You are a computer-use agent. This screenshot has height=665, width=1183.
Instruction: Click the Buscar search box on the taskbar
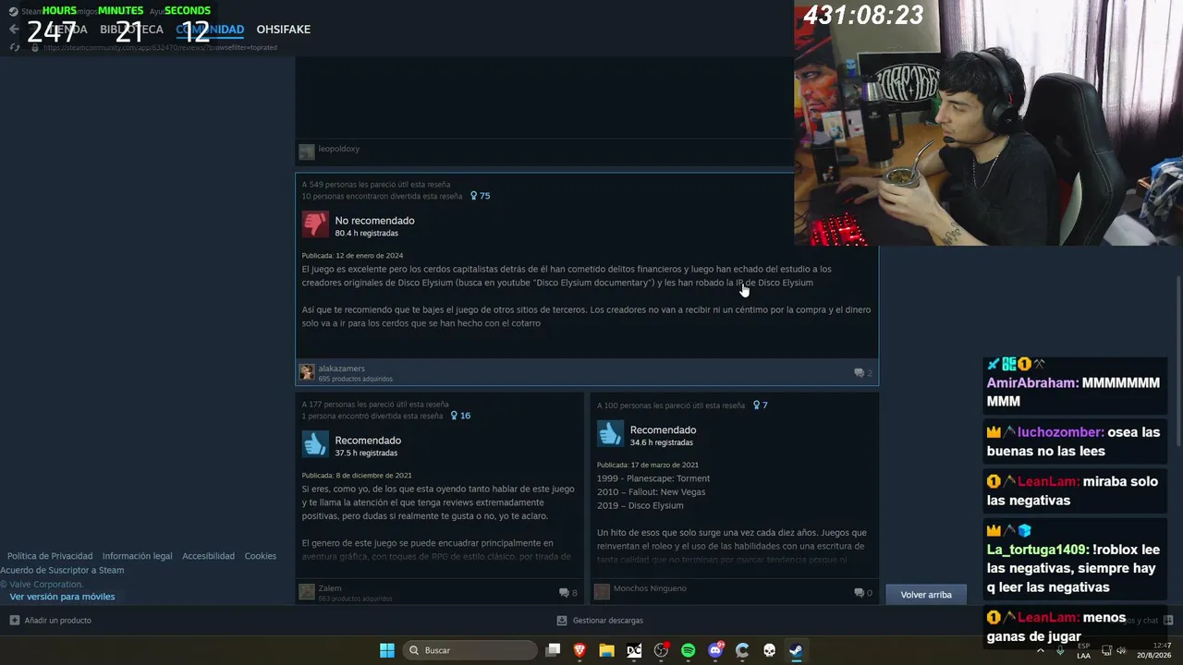point(470,650)
